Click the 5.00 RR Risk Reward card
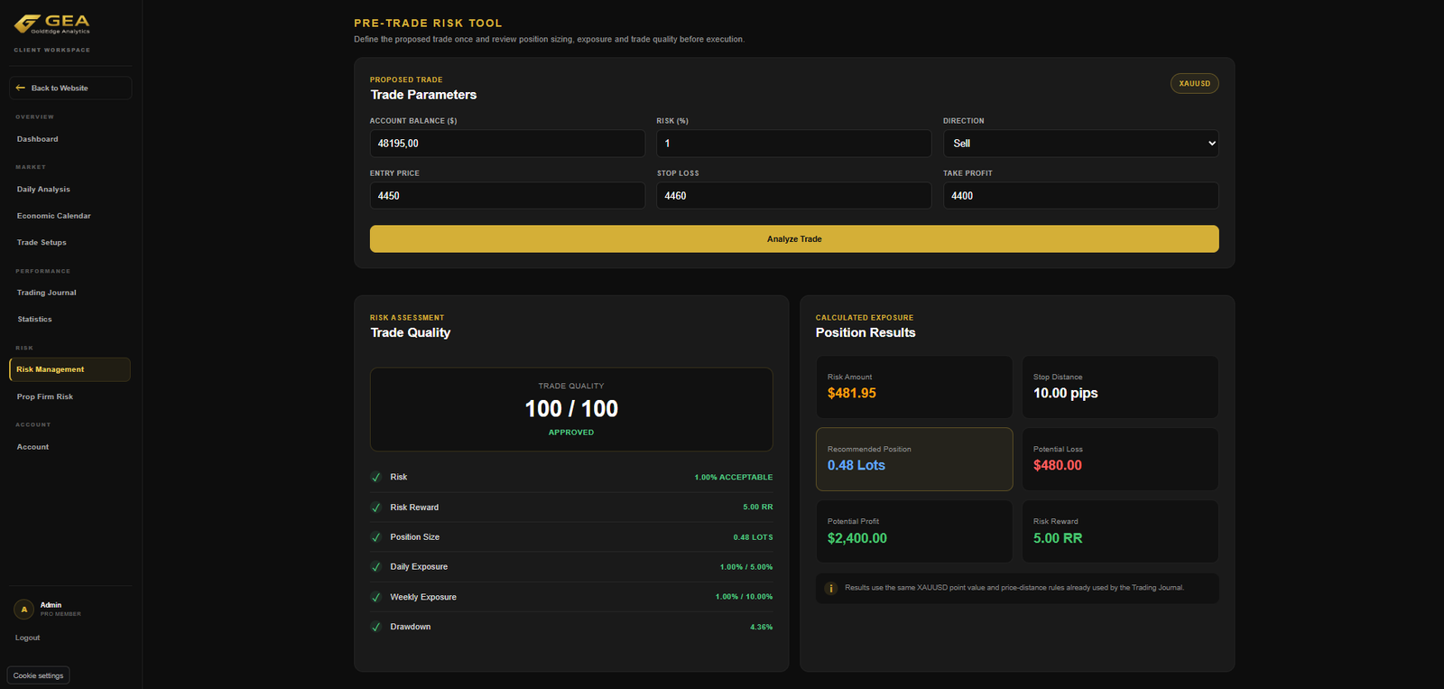 pos(1120,532)
